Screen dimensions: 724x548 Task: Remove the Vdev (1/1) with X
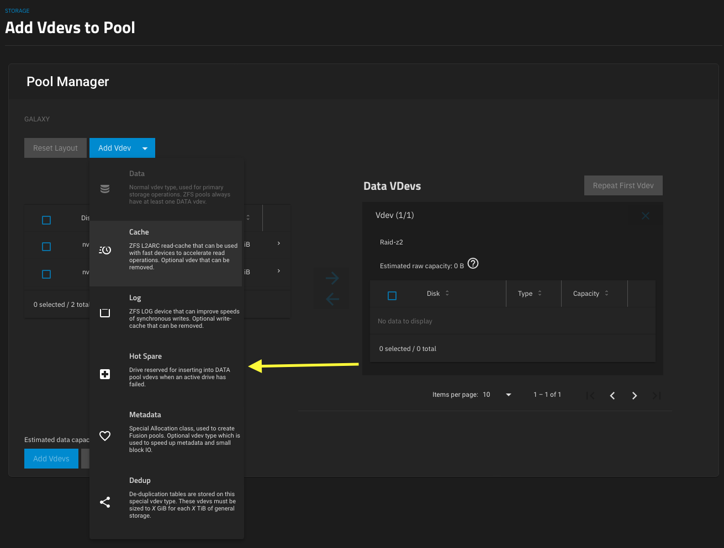coord(646,216)
